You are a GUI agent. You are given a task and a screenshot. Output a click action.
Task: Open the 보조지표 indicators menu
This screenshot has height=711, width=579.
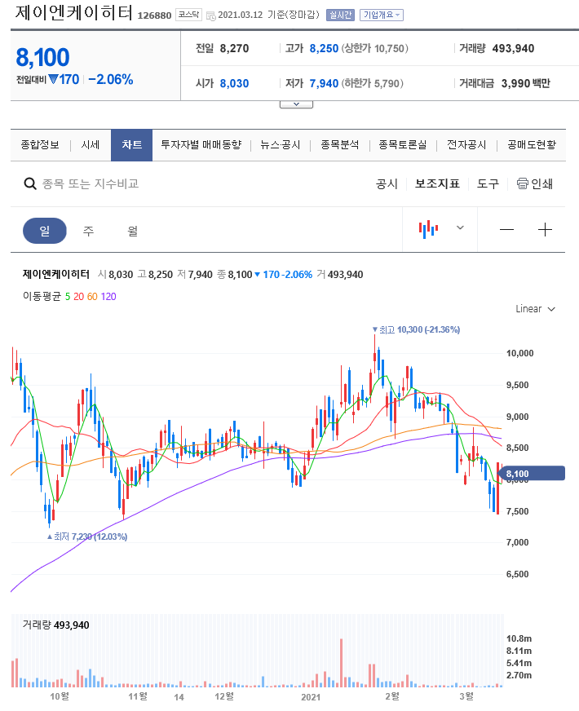438,183
